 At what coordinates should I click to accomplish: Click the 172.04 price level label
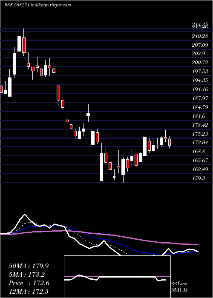tap(200, 143)
